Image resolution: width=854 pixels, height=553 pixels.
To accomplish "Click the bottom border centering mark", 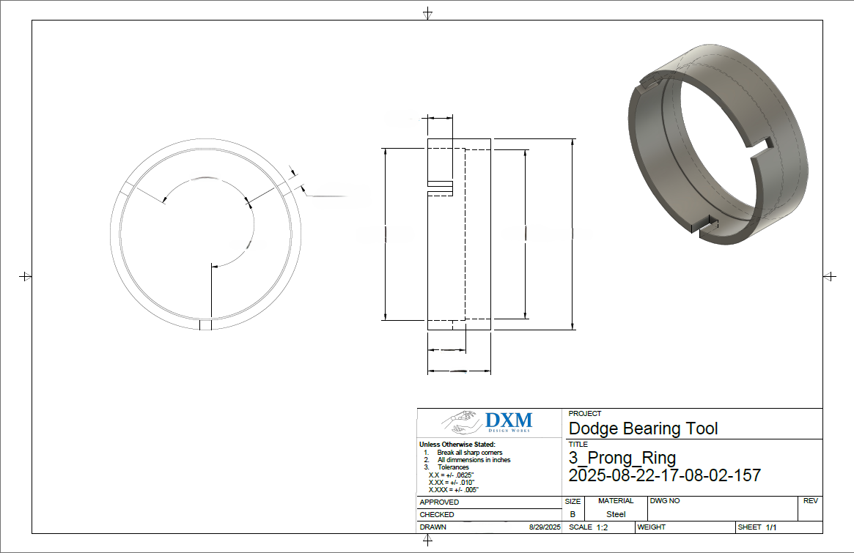I will pyautogui.click(x=427, y=540).
